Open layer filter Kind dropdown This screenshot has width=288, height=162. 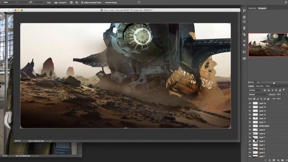pos(255,90)
